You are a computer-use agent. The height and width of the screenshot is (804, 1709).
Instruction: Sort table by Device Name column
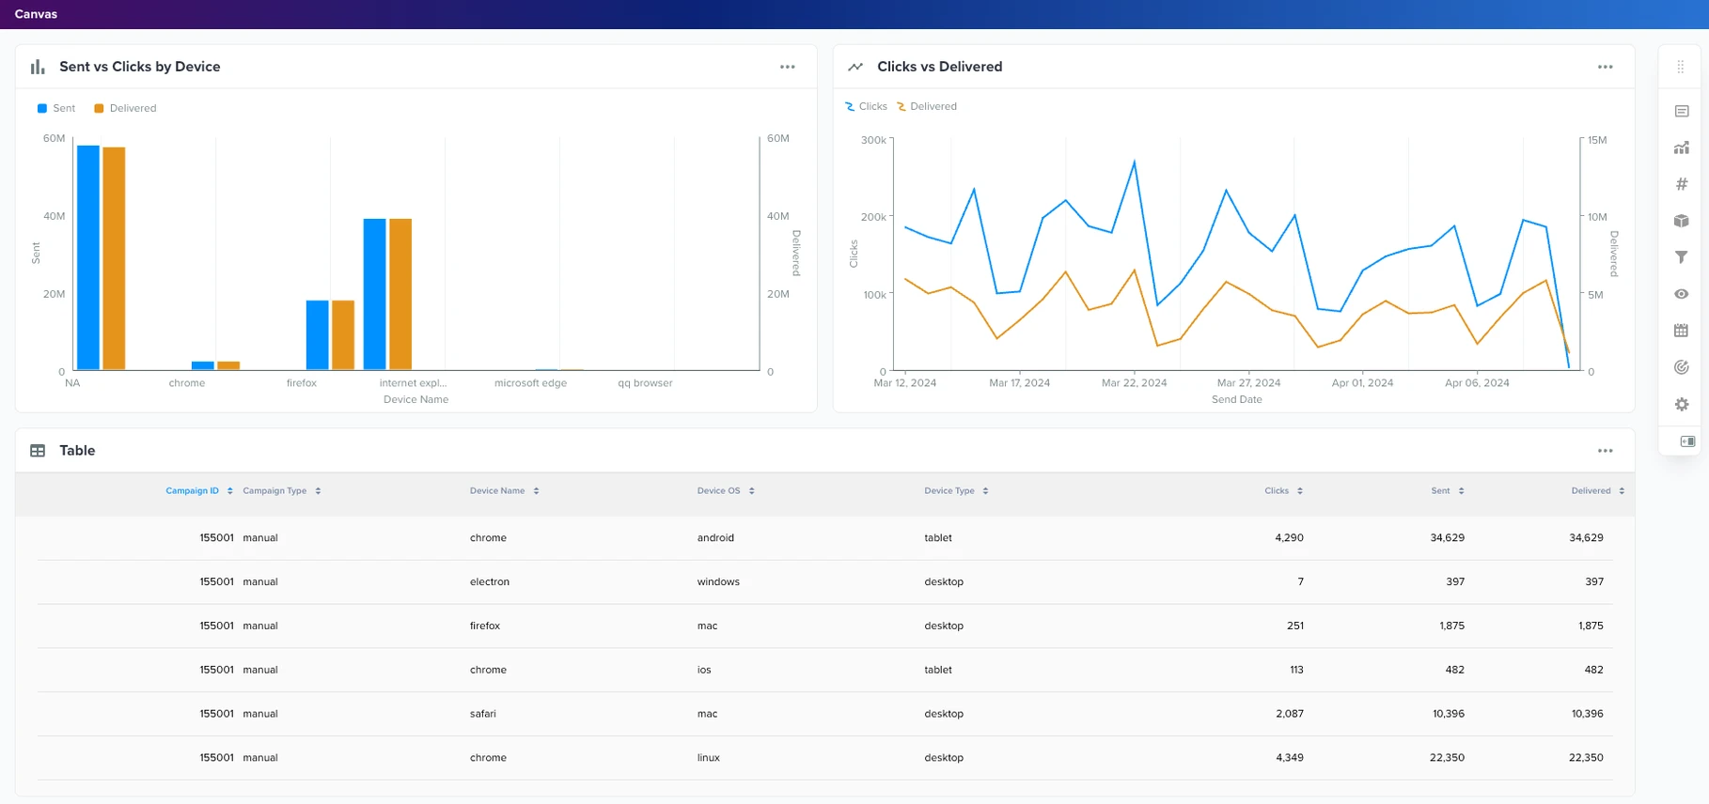(x=497, y=490)
